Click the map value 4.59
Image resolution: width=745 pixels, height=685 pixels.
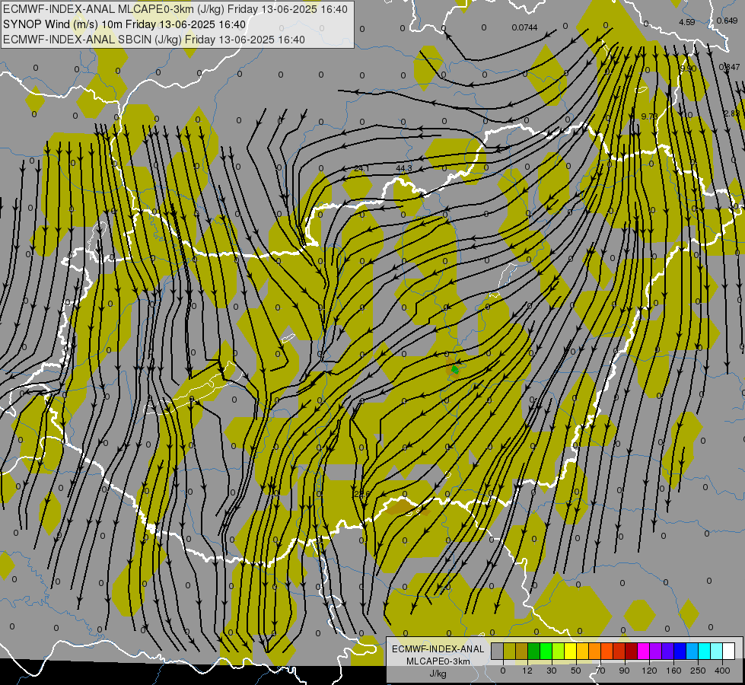click(x=687, y=22)
